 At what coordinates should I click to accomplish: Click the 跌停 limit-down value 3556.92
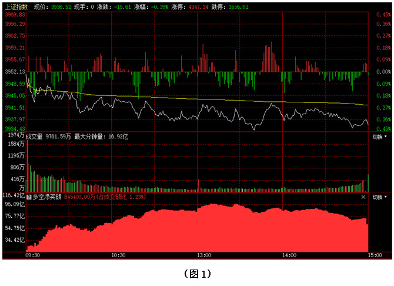click(239, 7)
